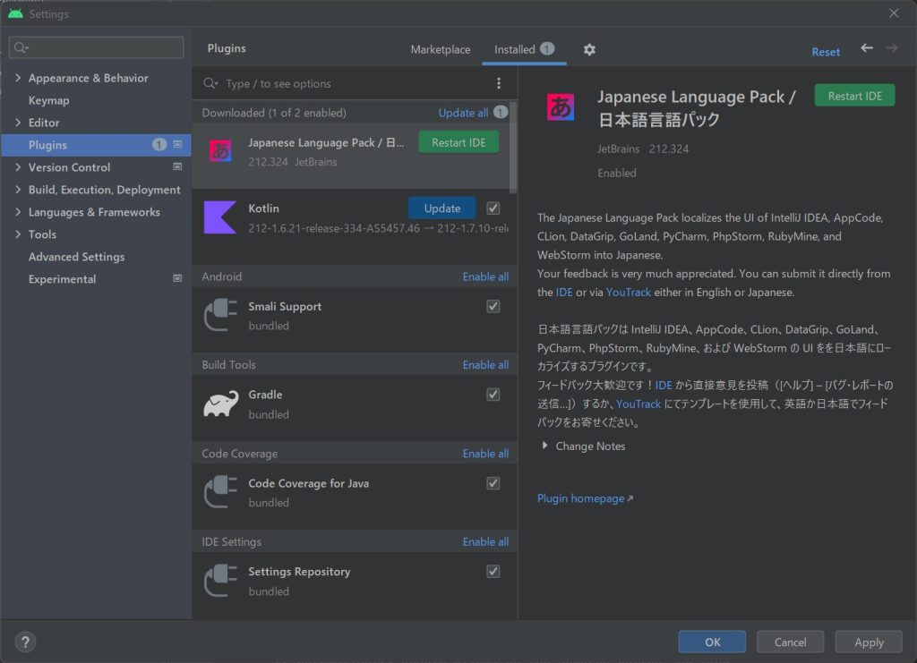Screen dimensions: 917x663
Task: Click the Experimental project-level settings icon
Action: (177, 278)
